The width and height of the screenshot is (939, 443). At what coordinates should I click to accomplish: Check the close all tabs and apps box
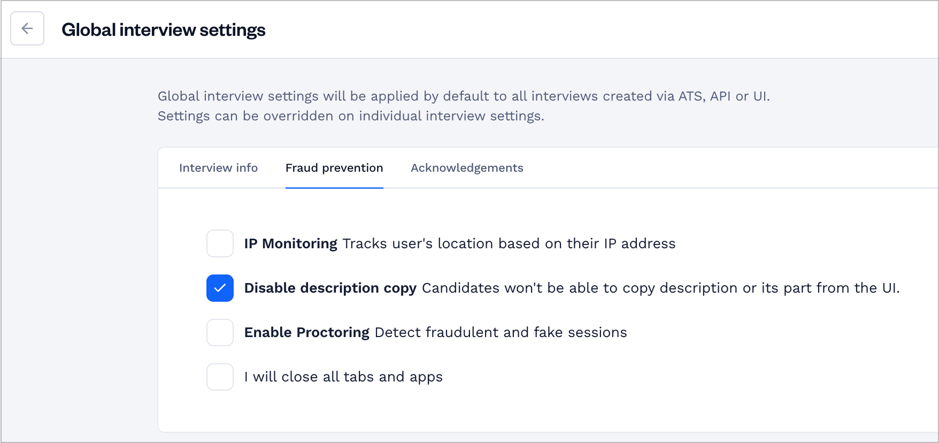220,377
